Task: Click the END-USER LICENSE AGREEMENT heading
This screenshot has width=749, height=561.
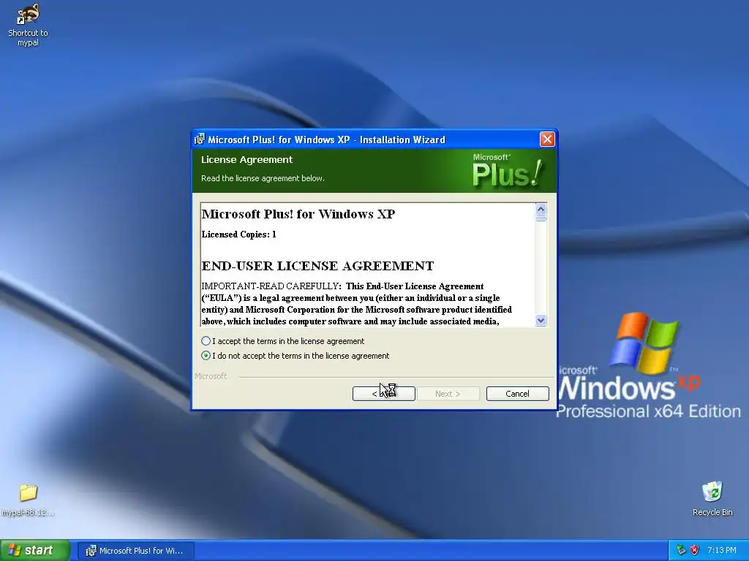Action: coord(317,266)
